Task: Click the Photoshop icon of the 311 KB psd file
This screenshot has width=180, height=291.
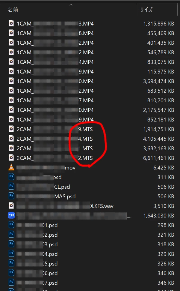Action: pos(11,177)
